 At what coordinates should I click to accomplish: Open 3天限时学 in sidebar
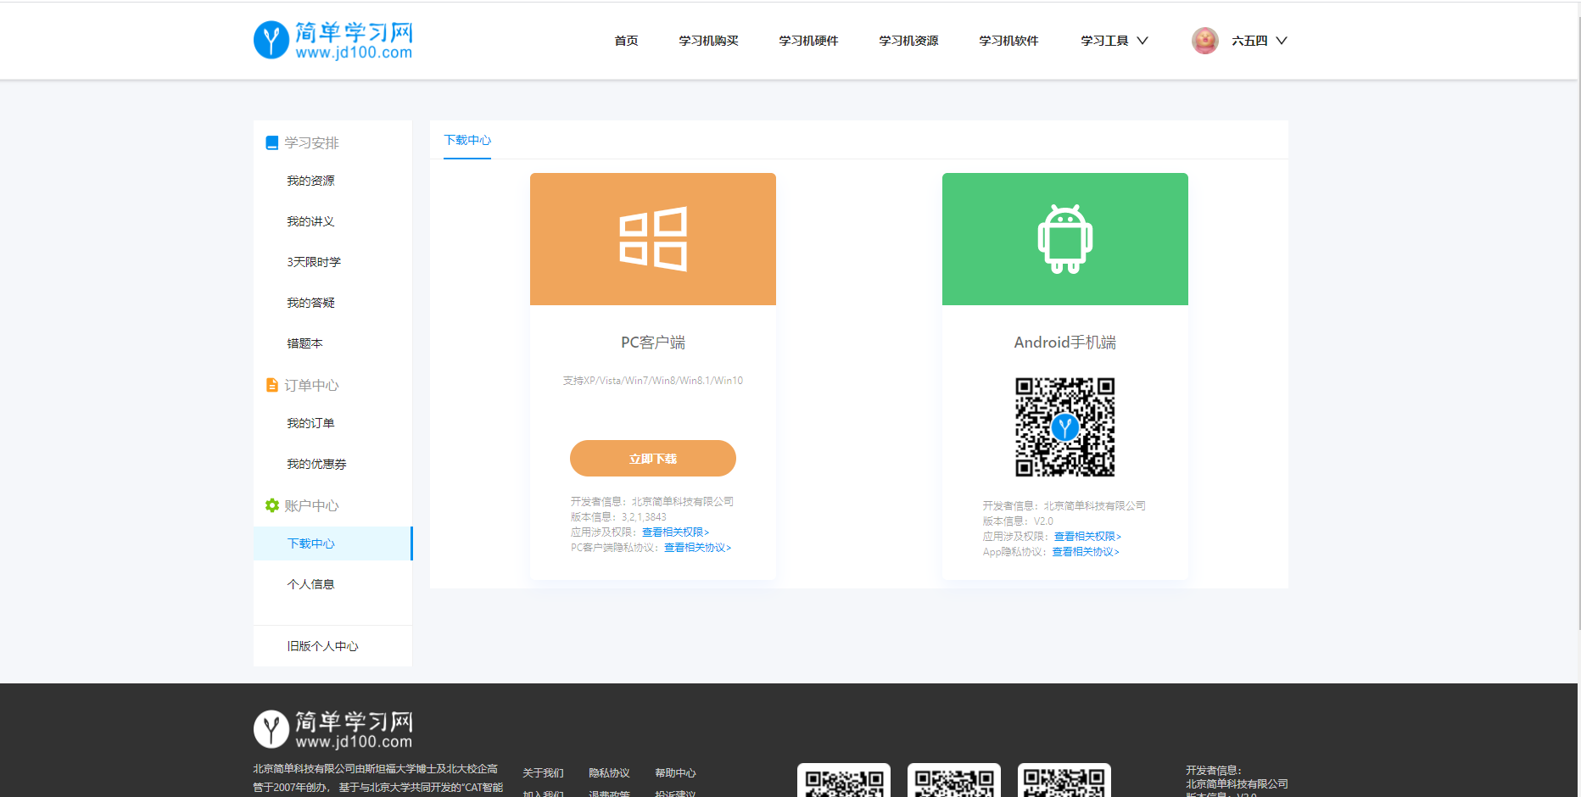click(314, 262)
